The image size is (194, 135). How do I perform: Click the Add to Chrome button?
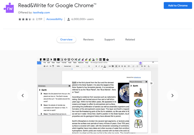[x=178, y=5]
